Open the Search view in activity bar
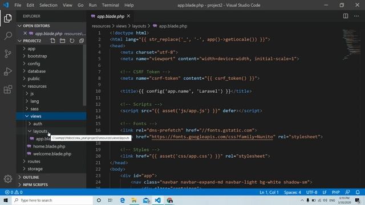 (x=8, y=36)
